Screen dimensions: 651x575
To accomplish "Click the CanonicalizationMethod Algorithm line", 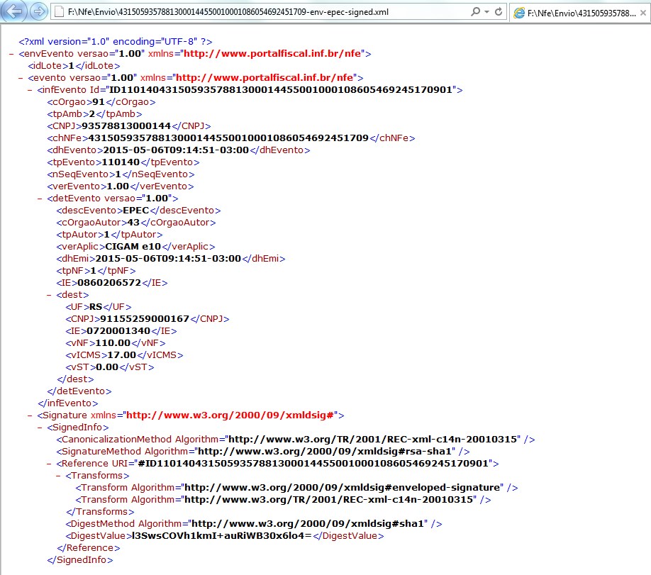I will pyautogui.click(x=296, y=439).
